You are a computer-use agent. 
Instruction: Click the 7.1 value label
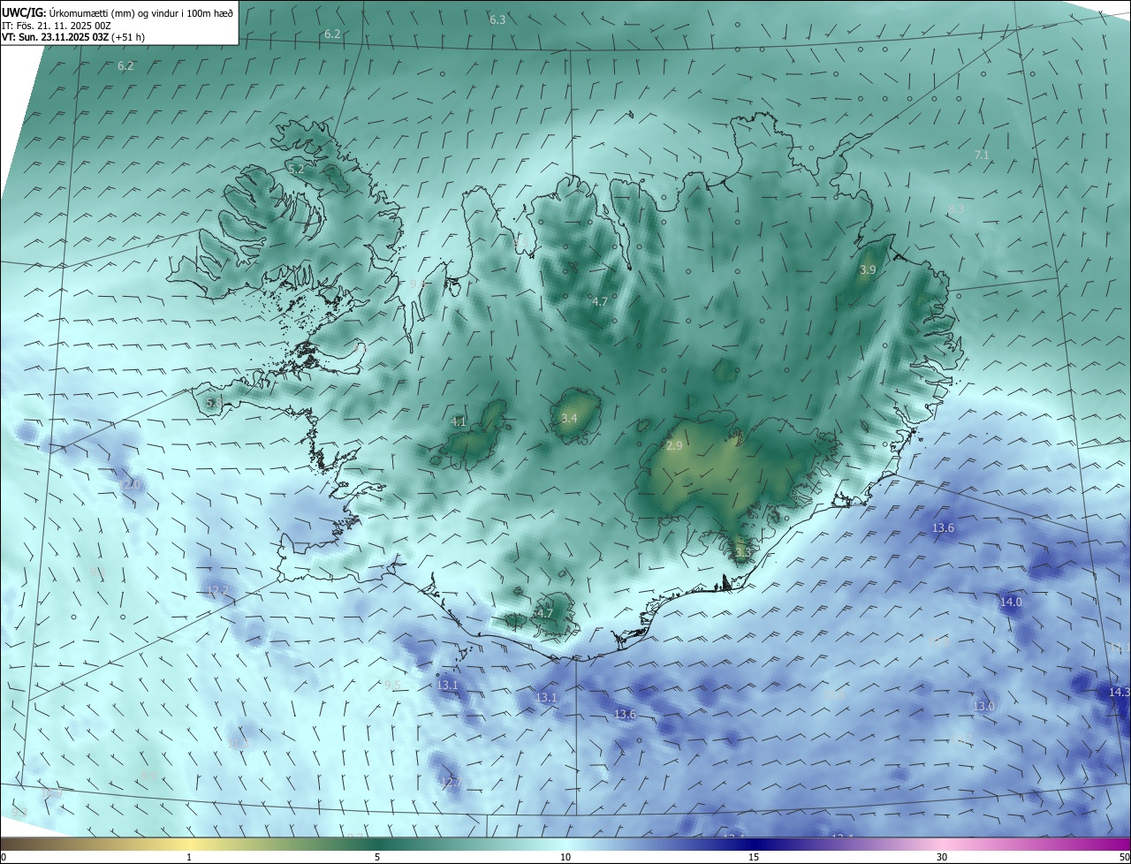pos(981,155)
